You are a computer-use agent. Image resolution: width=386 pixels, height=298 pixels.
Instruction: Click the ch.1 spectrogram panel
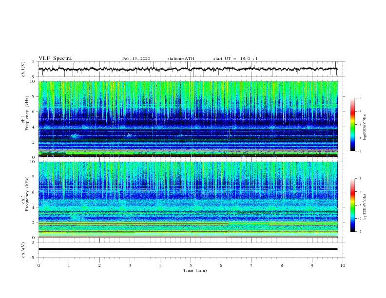pos(188,119)
